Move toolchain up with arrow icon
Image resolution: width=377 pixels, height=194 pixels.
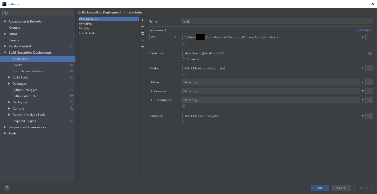pyautogui.click(x=142, y=40)
